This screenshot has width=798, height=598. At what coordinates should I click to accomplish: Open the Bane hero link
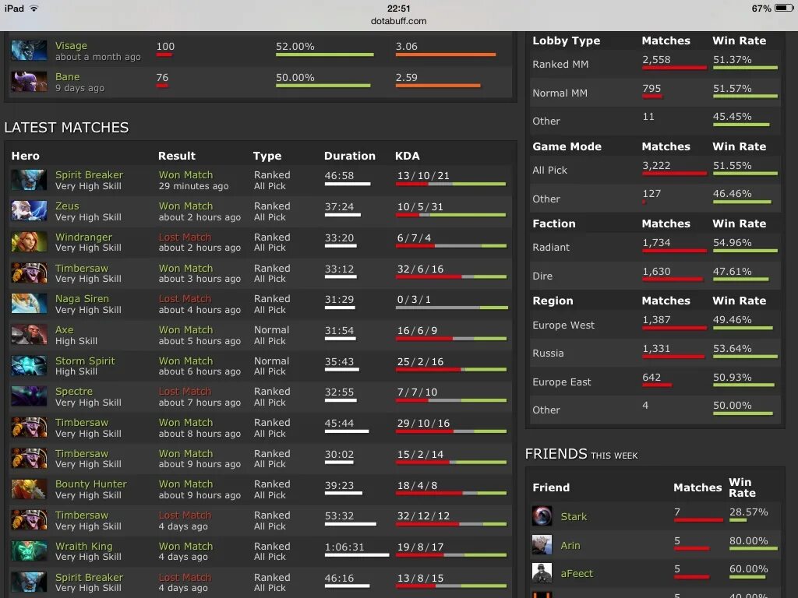tap(67, 77)
